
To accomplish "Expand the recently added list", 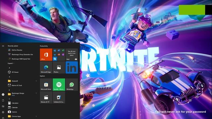I will pyautogui.click(x=11, y=63).
